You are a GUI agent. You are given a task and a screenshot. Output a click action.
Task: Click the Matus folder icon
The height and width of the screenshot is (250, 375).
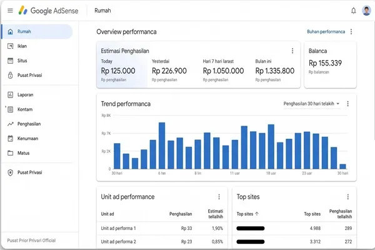(10, 153)
